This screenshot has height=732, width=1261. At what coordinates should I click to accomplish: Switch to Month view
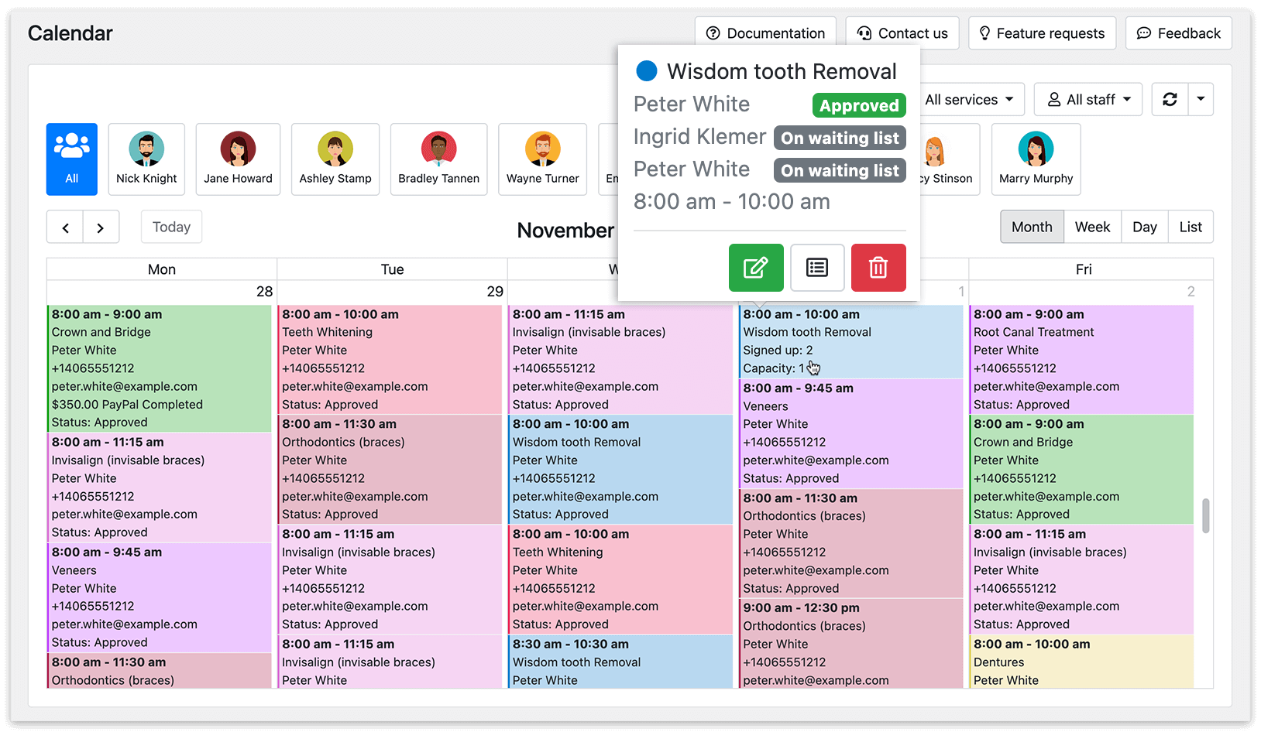(1032, 227)
